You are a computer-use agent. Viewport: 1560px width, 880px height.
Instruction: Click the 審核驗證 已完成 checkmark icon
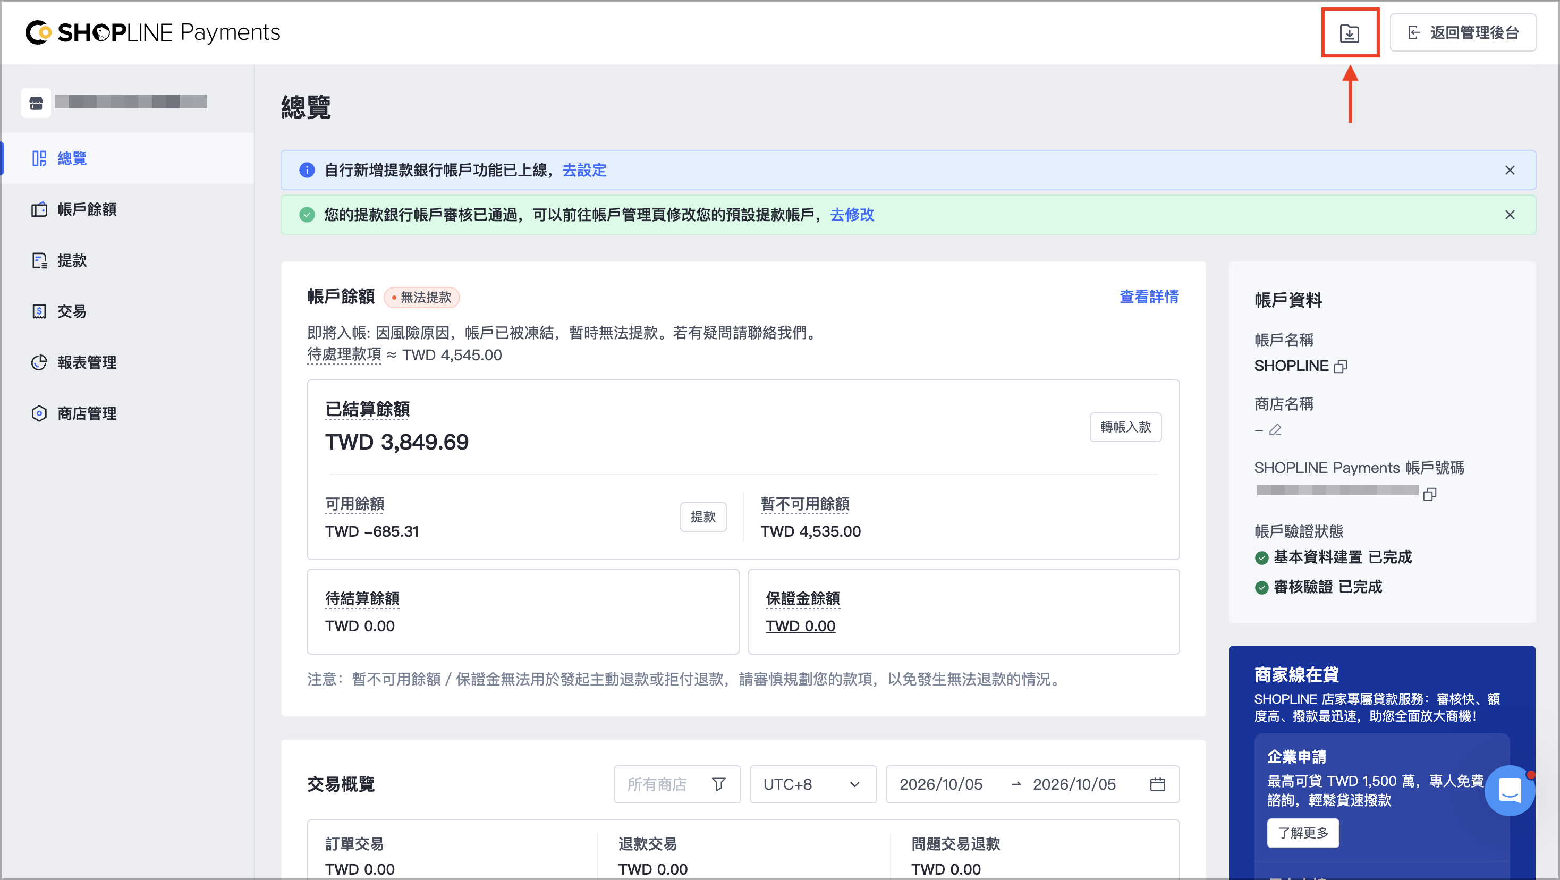1261,588
